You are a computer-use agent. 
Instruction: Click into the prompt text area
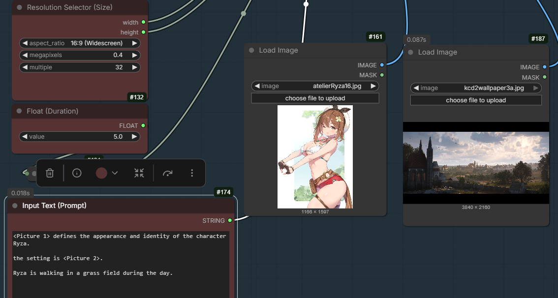pyautogui.click(x=121, y=265)
